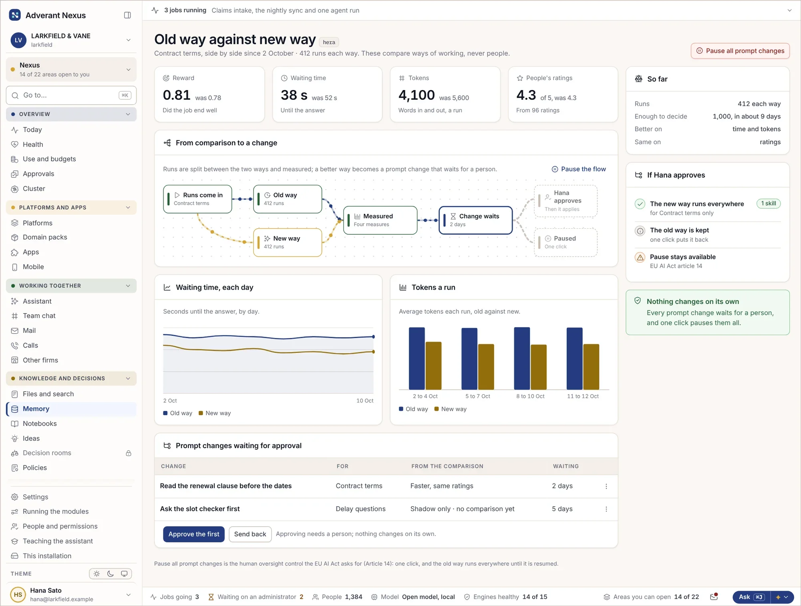Screen dimensions: 801x606
Task: Open People and permissions
Action: pyautogui.click(x=71, y=526)
